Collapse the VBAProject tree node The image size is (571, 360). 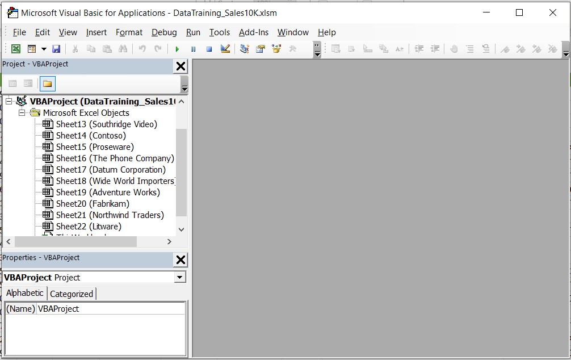9,101
